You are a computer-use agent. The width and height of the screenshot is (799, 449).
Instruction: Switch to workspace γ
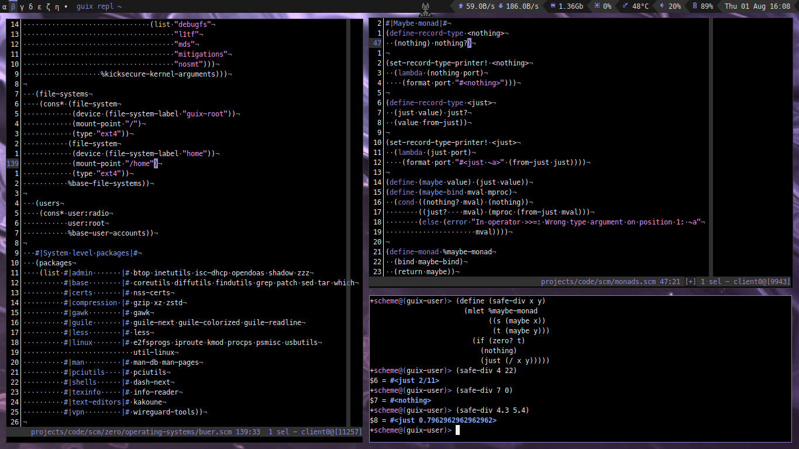pyautogui.click(x=22, y=6)
